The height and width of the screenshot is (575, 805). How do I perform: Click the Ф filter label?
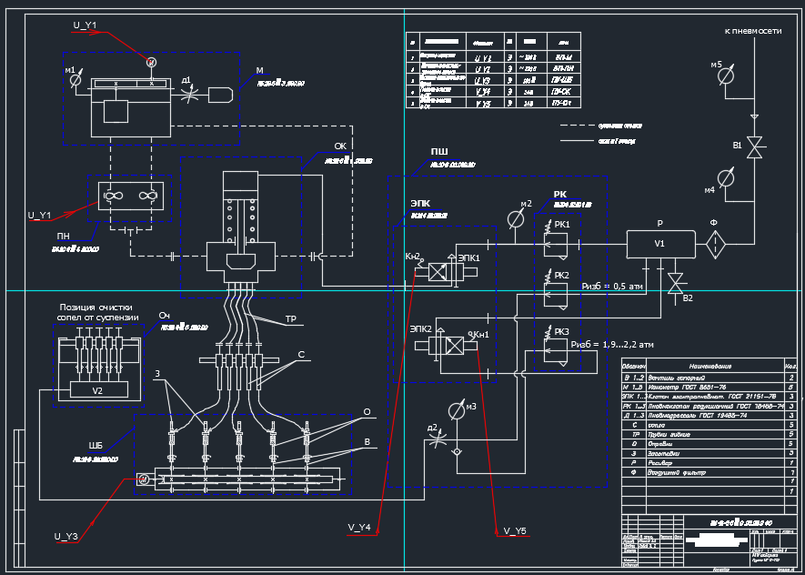tap(714, 223)
